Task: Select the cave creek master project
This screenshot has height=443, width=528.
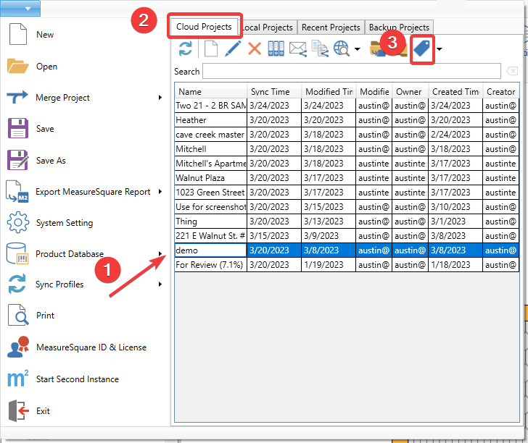Action: pos(347,135)
